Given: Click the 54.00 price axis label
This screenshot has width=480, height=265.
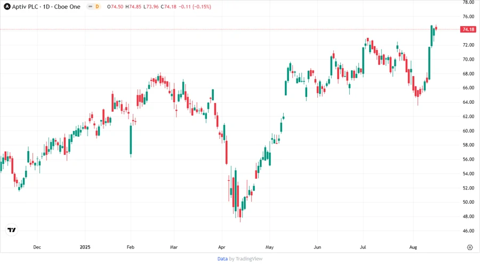Looking at the screenshot, I should tap(468, 173).
